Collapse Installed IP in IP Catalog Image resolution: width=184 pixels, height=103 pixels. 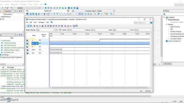coord(164,17)
